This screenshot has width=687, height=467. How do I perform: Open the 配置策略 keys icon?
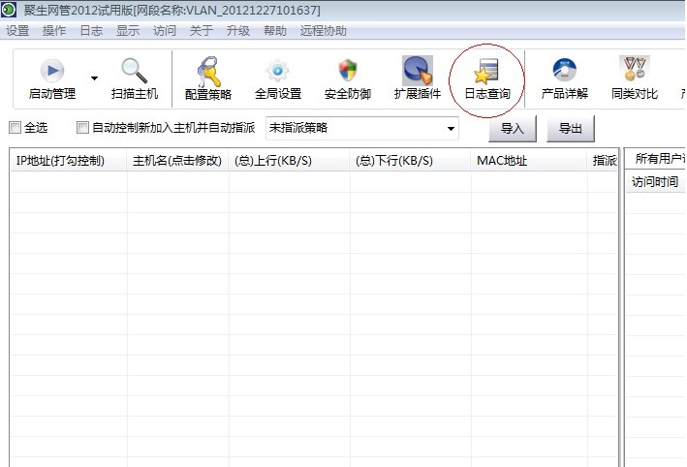coord(208,71)
